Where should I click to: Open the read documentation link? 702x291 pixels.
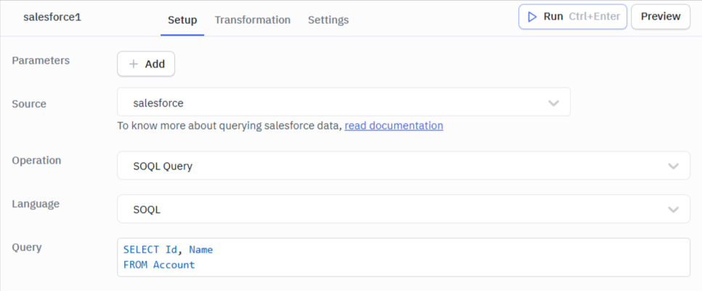pyautogui.click(x=394, y=126)
